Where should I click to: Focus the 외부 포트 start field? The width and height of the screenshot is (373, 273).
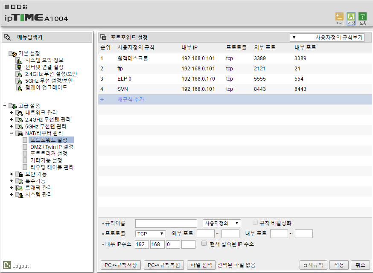(206, 234)
